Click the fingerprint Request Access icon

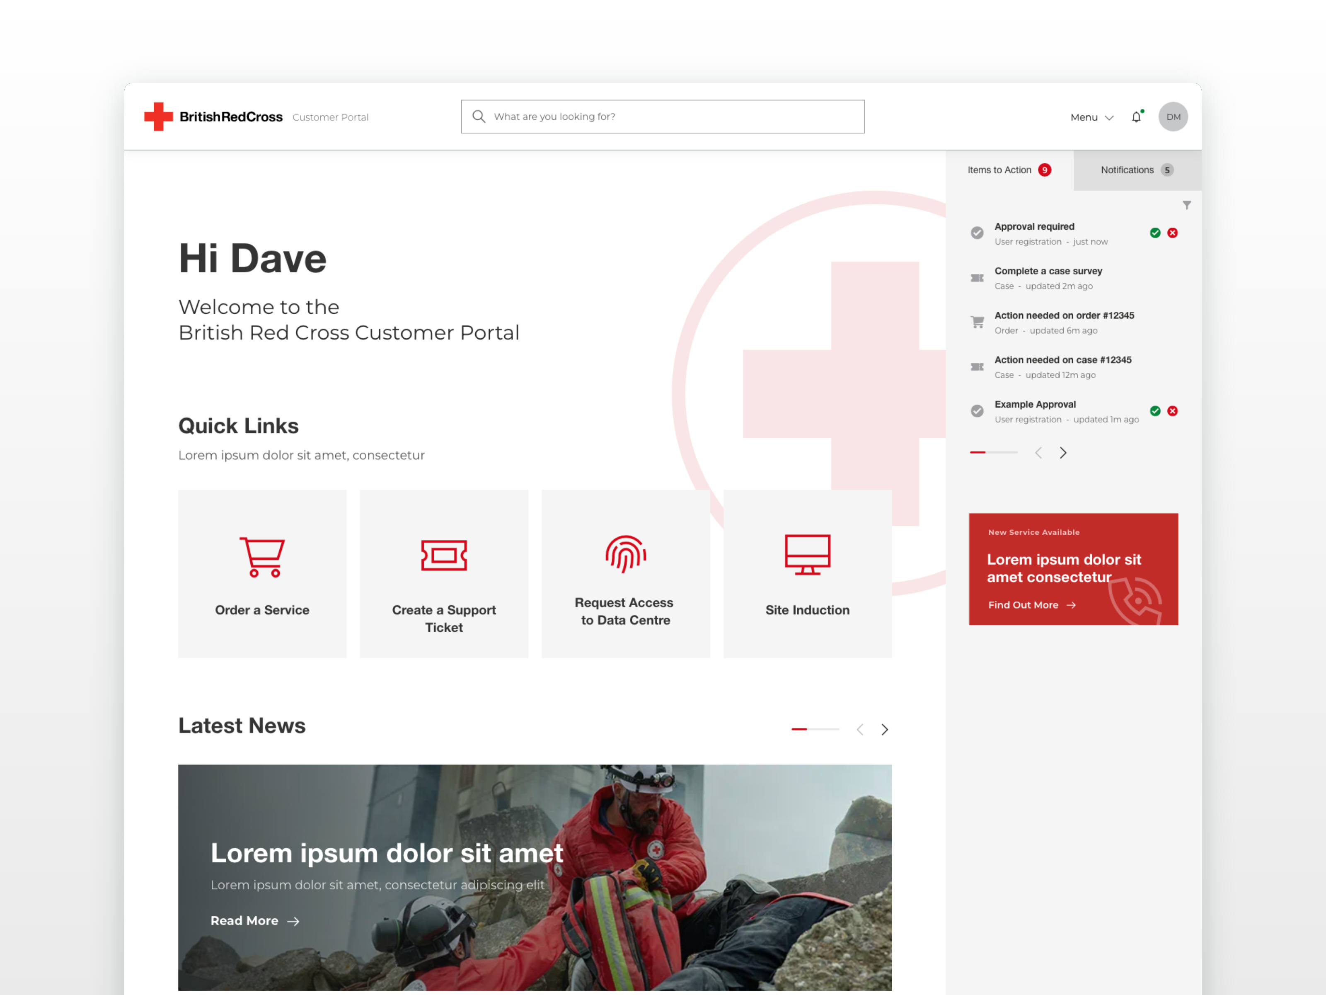[x=625, y=553]
